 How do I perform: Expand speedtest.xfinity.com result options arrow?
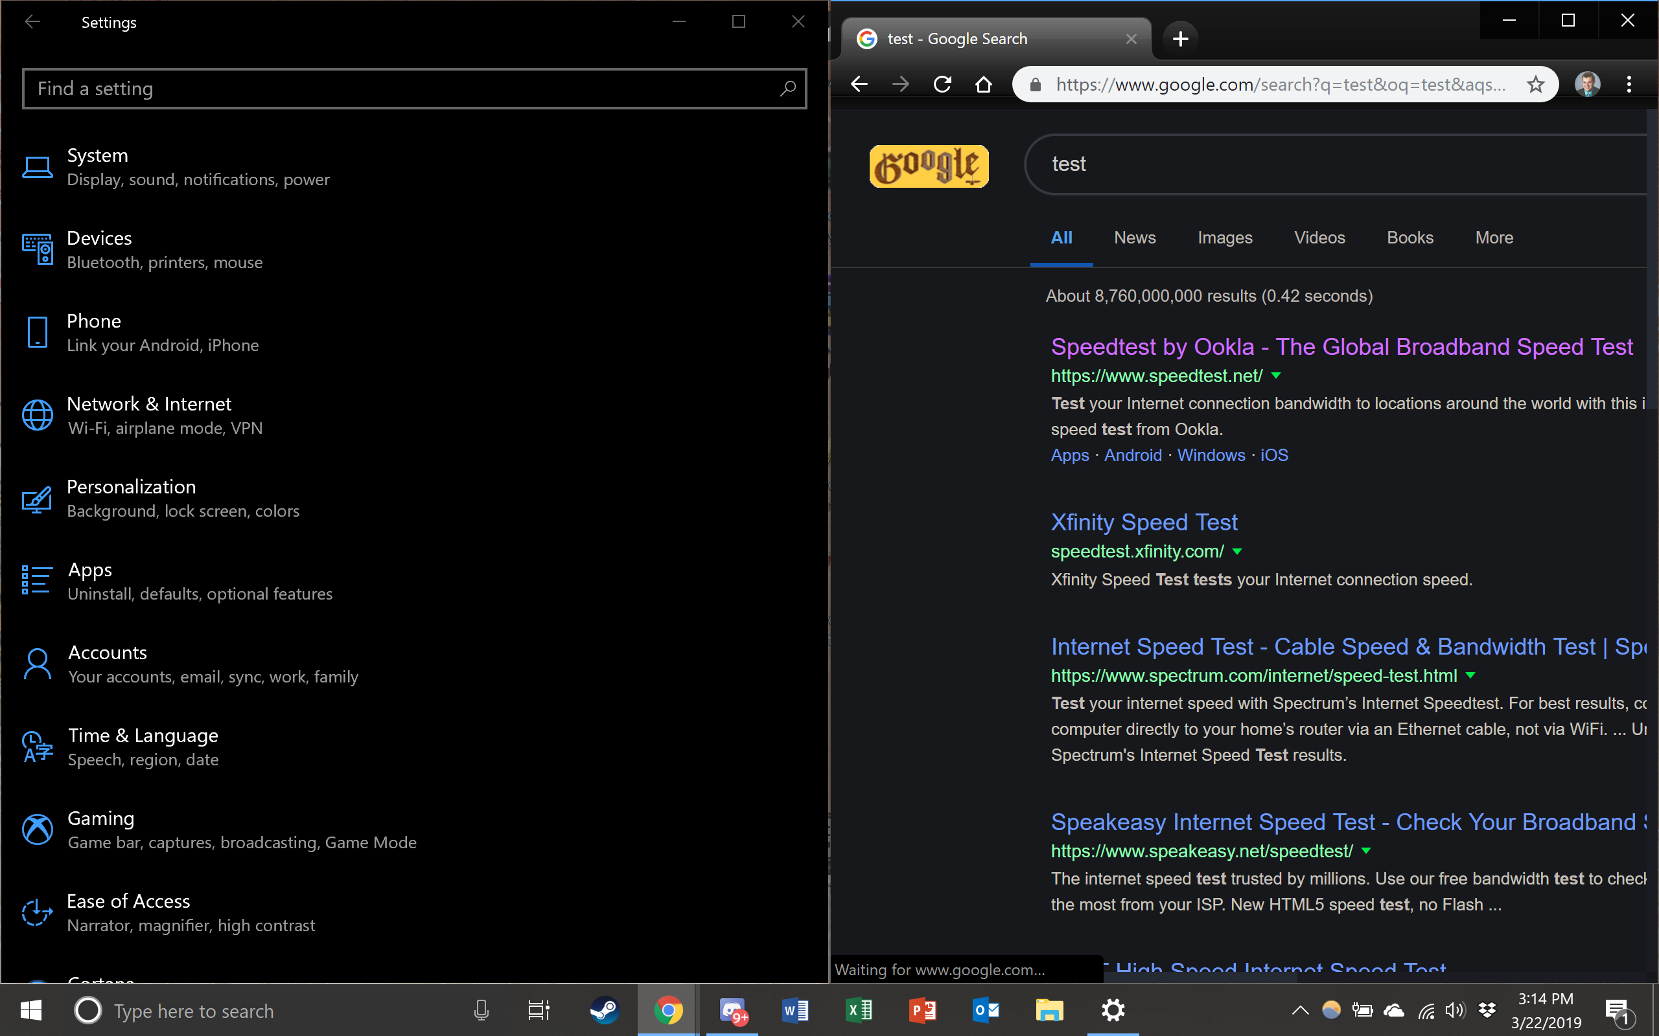pyautogui.click(x=1237, y=552)
